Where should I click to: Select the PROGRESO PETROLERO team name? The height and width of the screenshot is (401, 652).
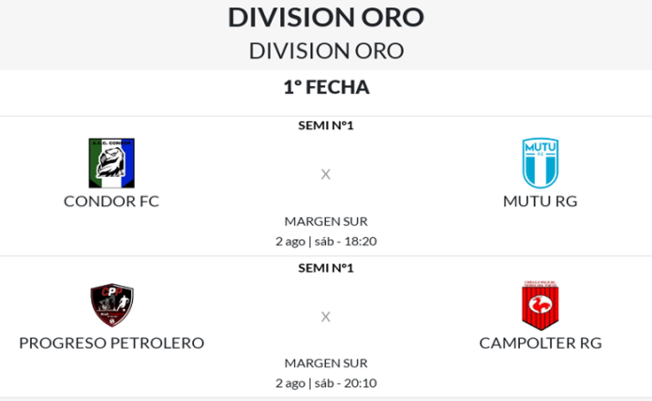(x=111, y=343)
